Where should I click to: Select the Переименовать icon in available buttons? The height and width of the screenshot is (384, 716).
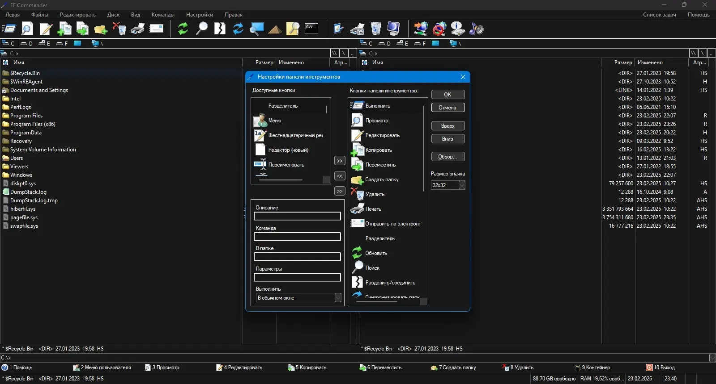click(x=260, y=165)
